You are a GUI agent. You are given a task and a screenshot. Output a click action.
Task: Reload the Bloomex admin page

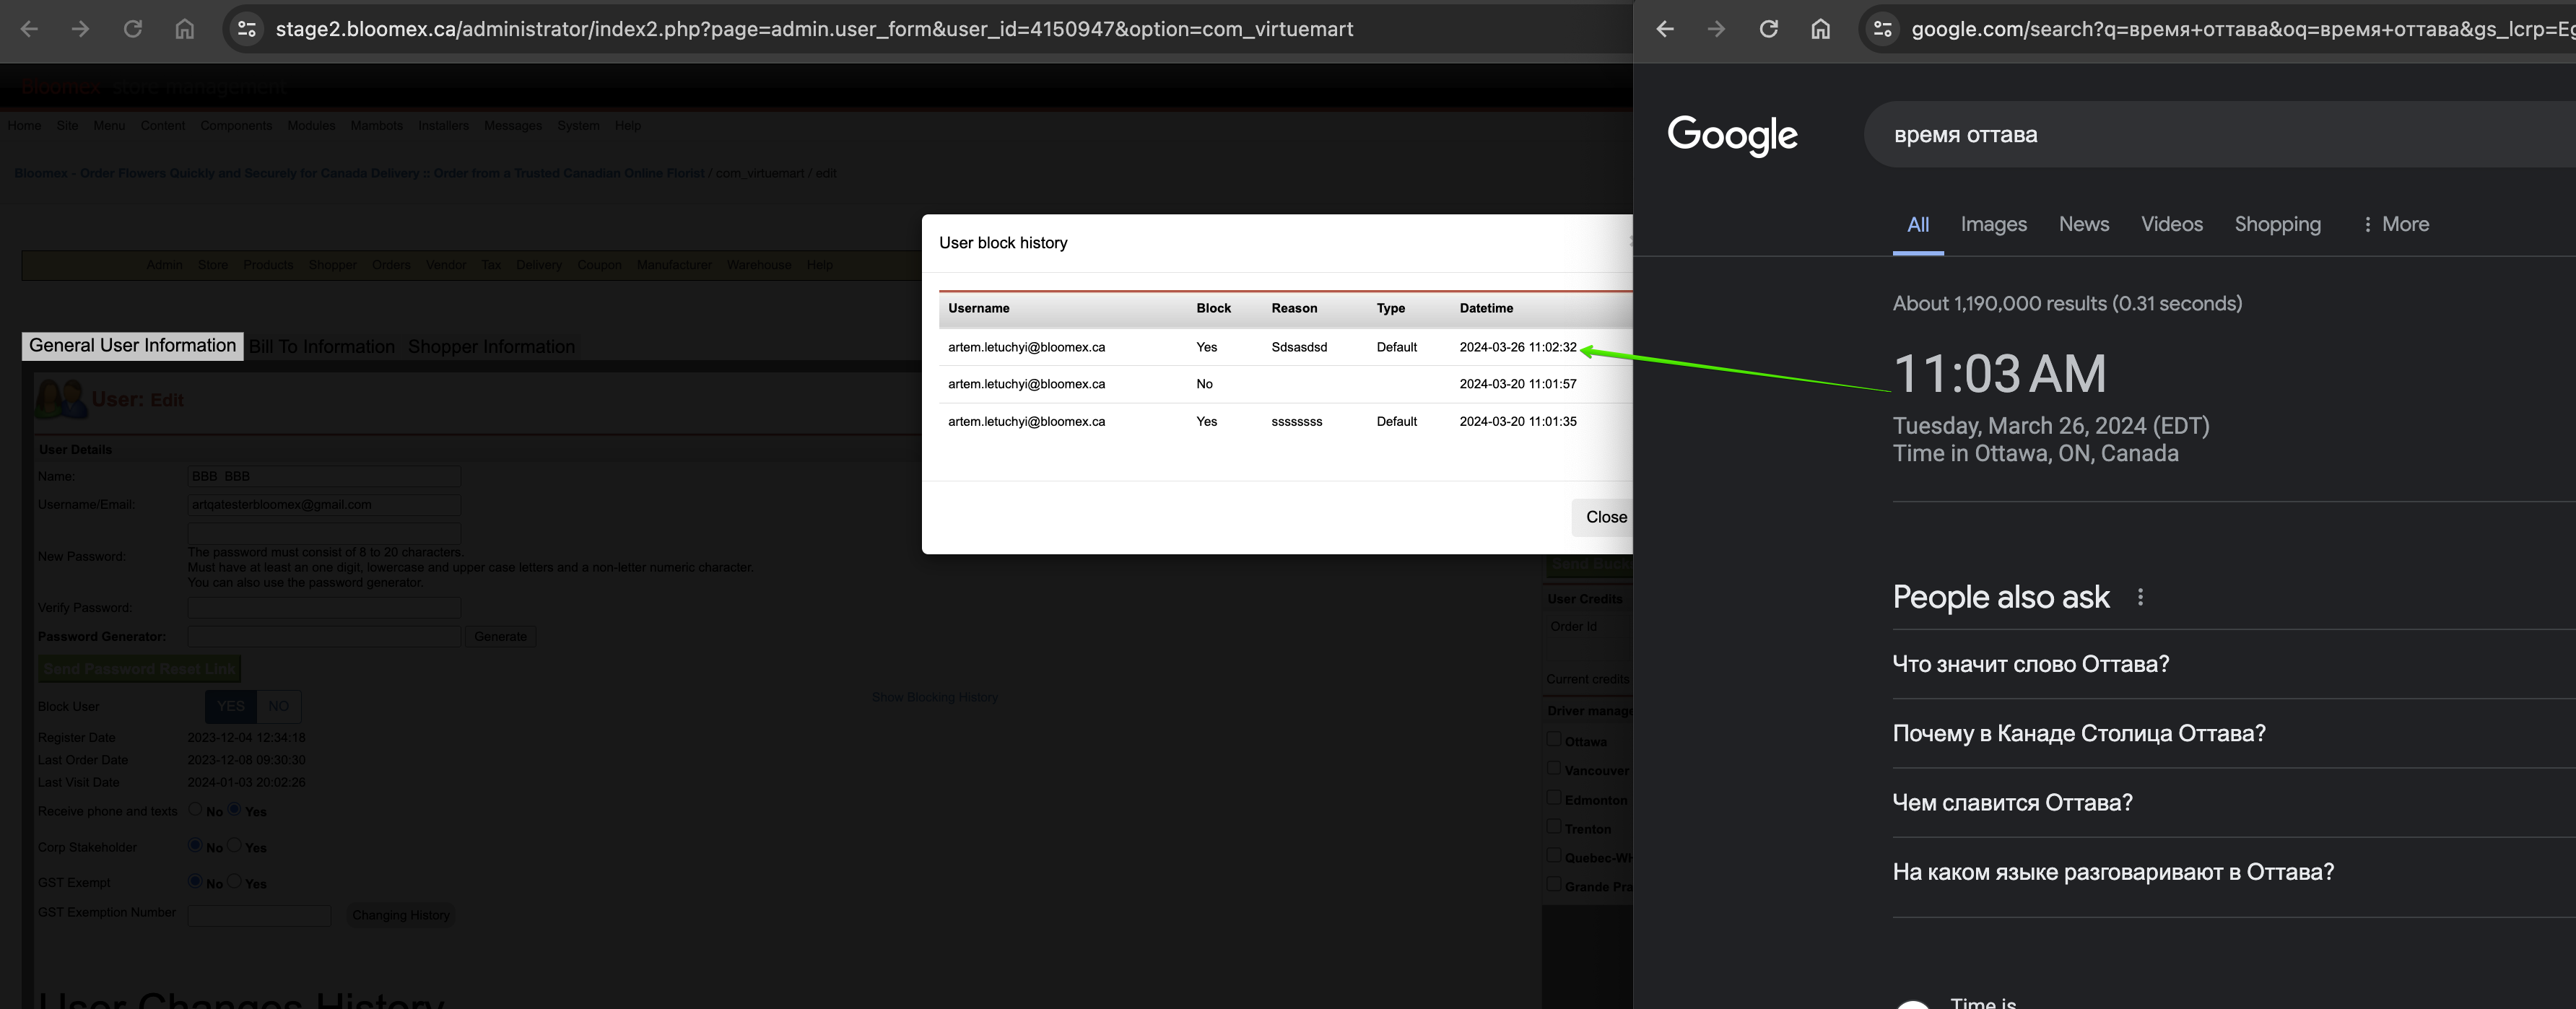[x=132, y=29]
